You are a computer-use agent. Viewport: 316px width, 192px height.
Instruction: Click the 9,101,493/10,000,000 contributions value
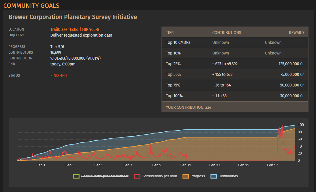(x=75, y=59)
